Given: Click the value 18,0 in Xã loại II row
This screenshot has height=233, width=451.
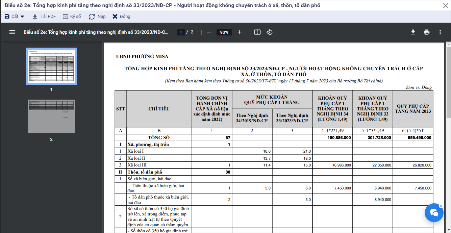Looking at the screenshot, I should [307, 158].
